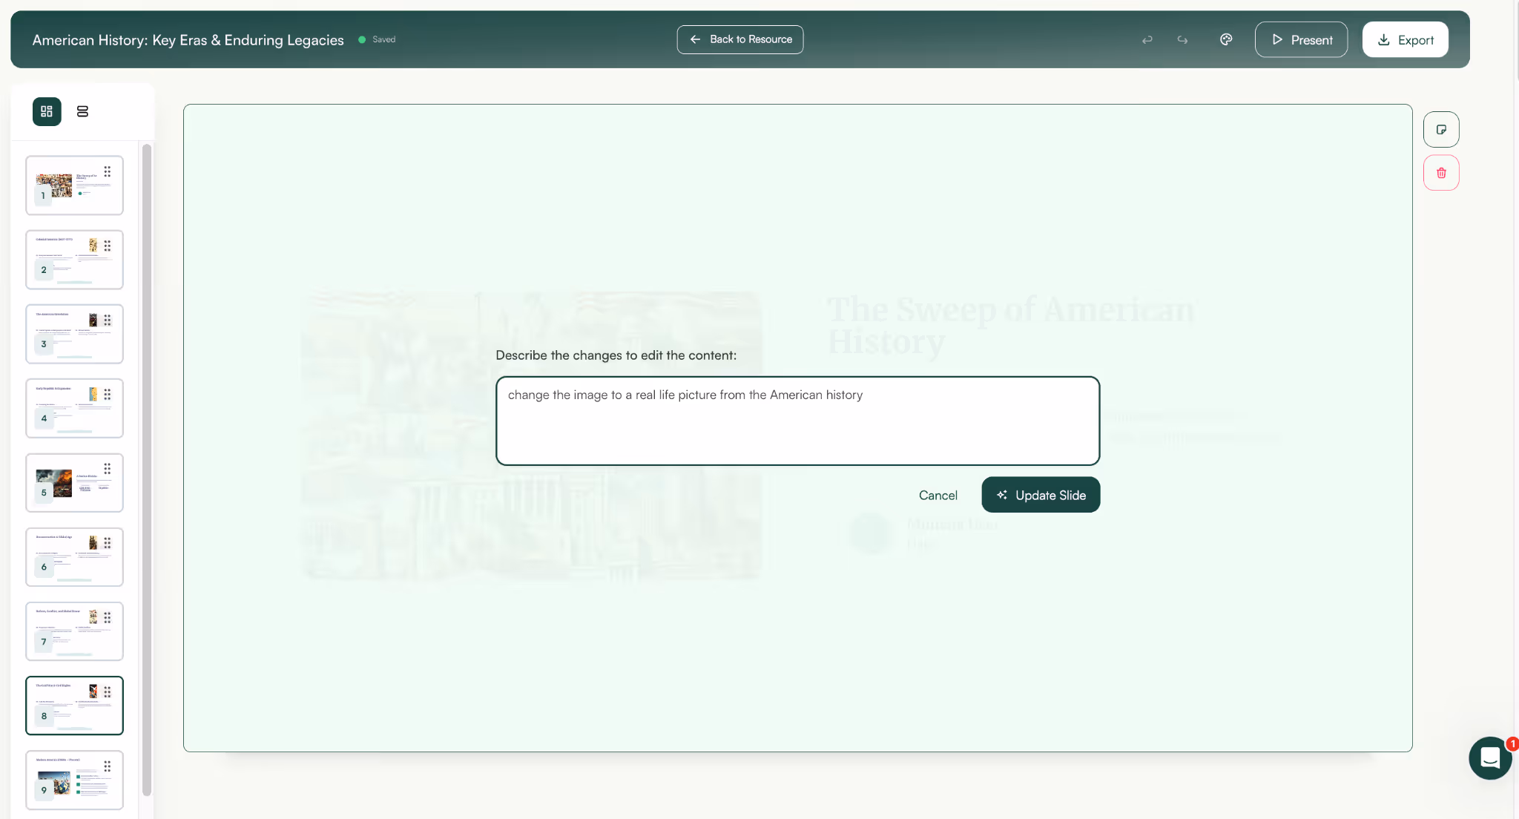Click Update Slide button
Image resolution: width=1519 pixels, height=819 pixels.
point(1040,495)
